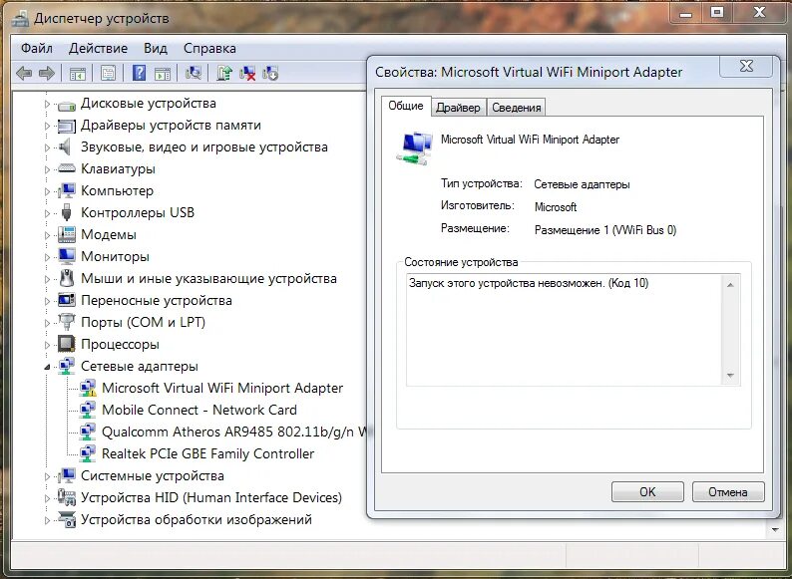Open the Вид menu

pyautogui.click(x=155, y=49)
